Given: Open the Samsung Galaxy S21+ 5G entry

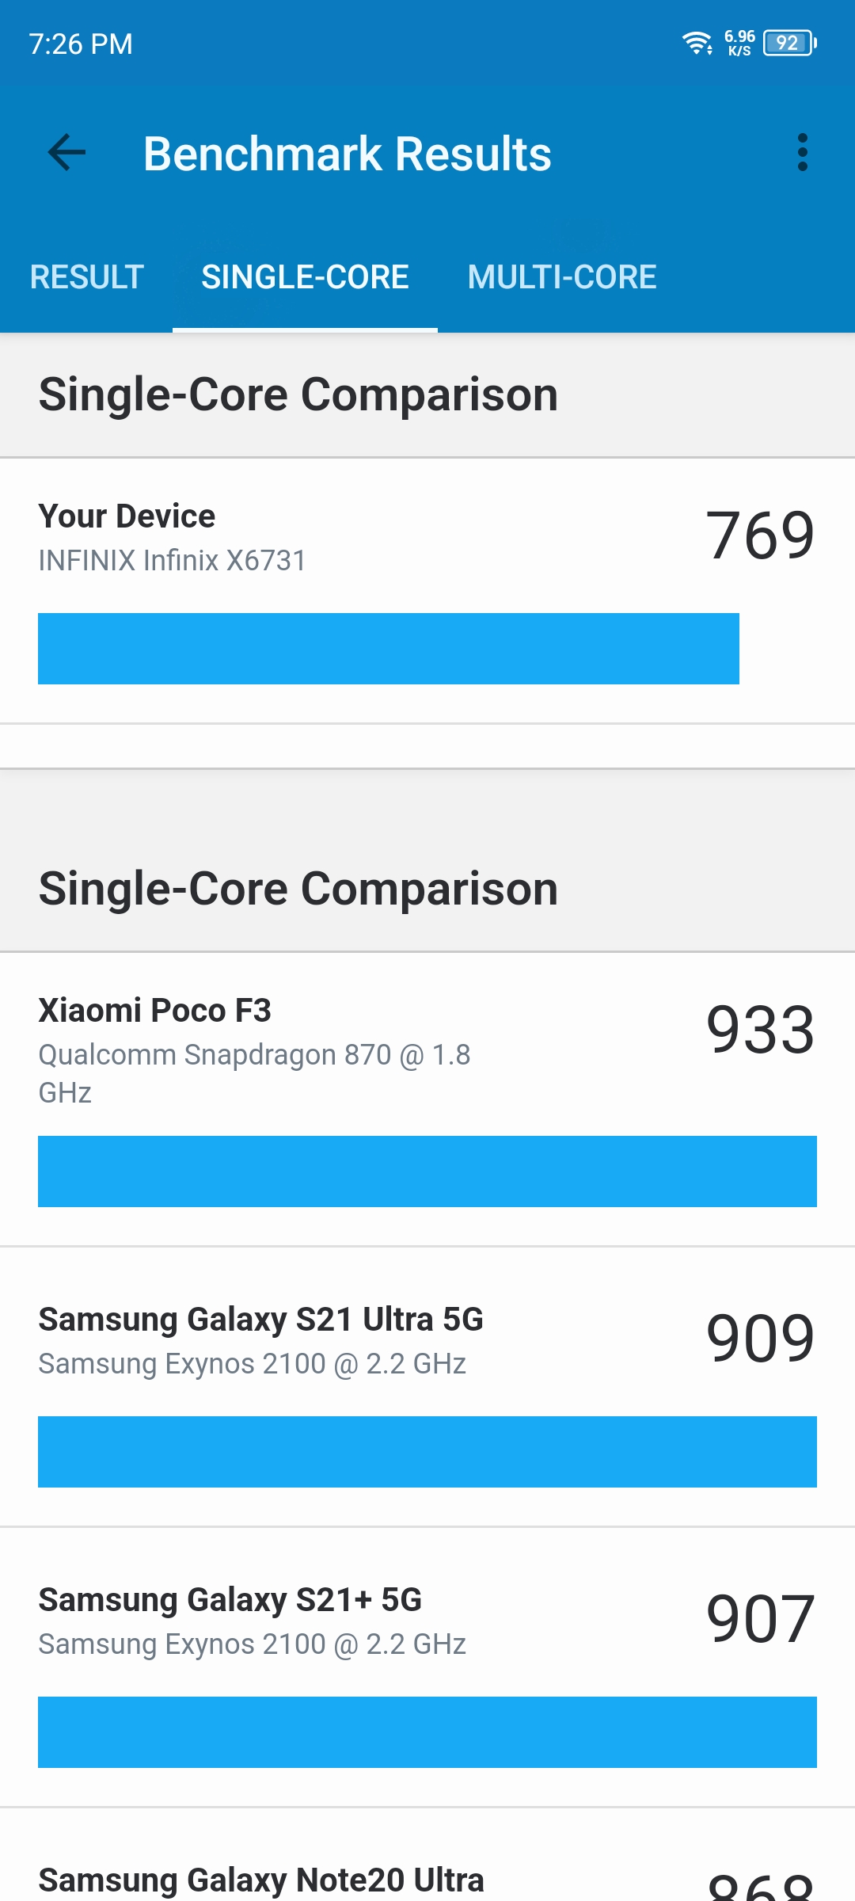Looking at the screenshot, I should coord(427,1667).
